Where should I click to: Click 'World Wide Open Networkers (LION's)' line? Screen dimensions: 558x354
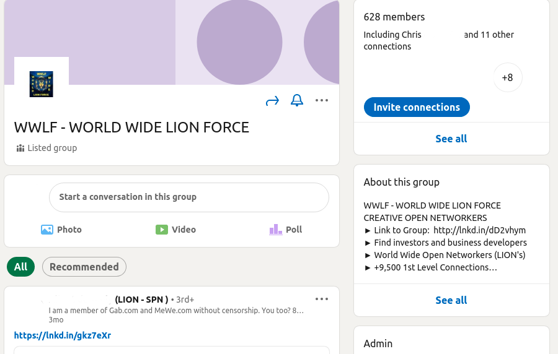(445, 256)
